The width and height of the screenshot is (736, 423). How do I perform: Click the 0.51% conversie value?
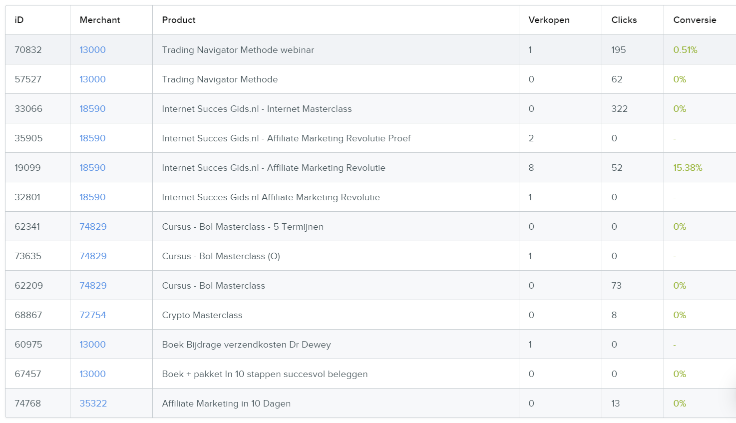click(685, 50)
